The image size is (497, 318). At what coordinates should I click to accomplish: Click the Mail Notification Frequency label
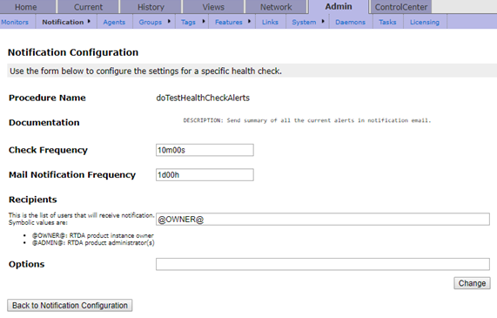(x=72, y=175)
